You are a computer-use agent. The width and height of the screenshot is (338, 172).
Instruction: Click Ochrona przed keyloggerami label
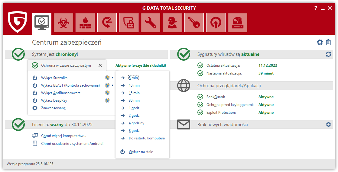[x=230, y=105]
